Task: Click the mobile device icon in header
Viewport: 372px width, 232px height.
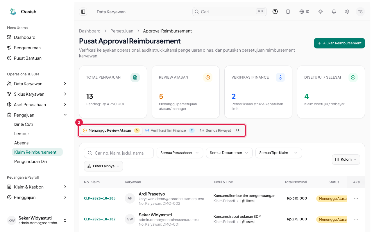Action: tap(288, 12)
